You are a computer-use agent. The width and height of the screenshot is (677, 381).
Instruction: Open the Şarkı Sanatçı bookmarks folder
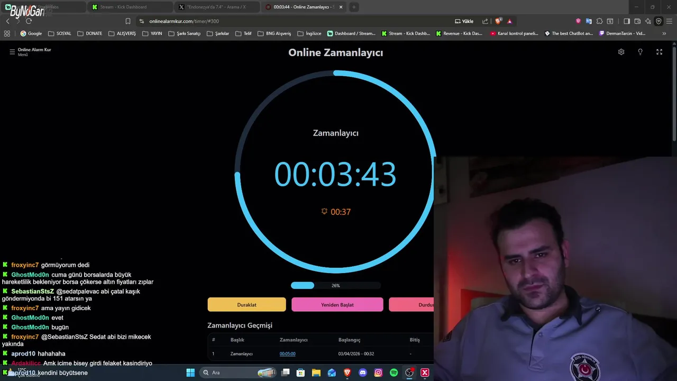click(185, 33)
